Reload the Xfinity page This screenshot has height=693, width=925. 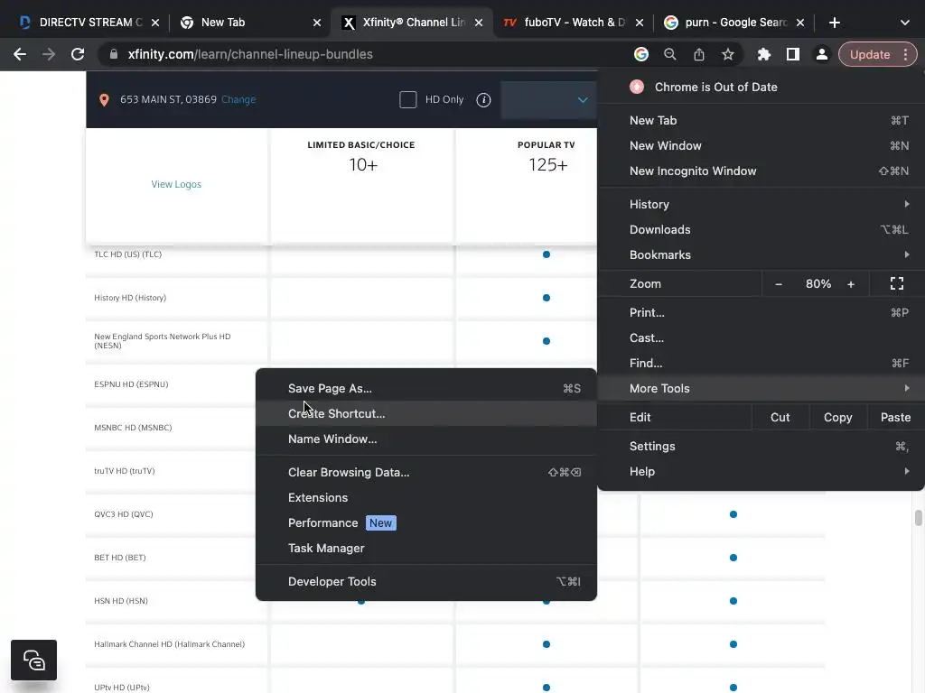click(x=78, y=54)
